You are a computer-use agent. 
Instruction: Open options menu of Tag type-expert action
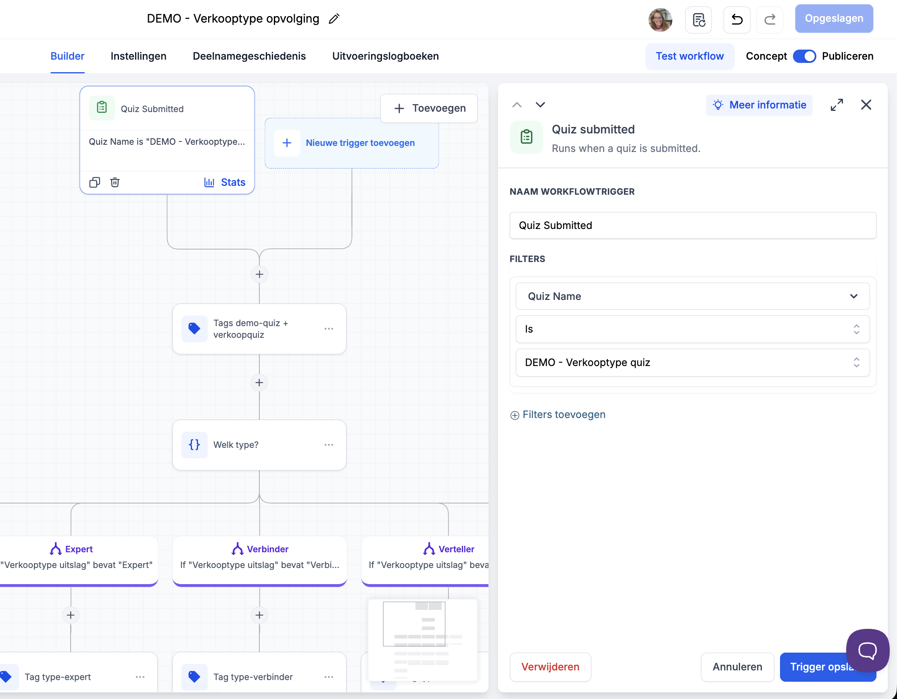(x=140, y=677)
